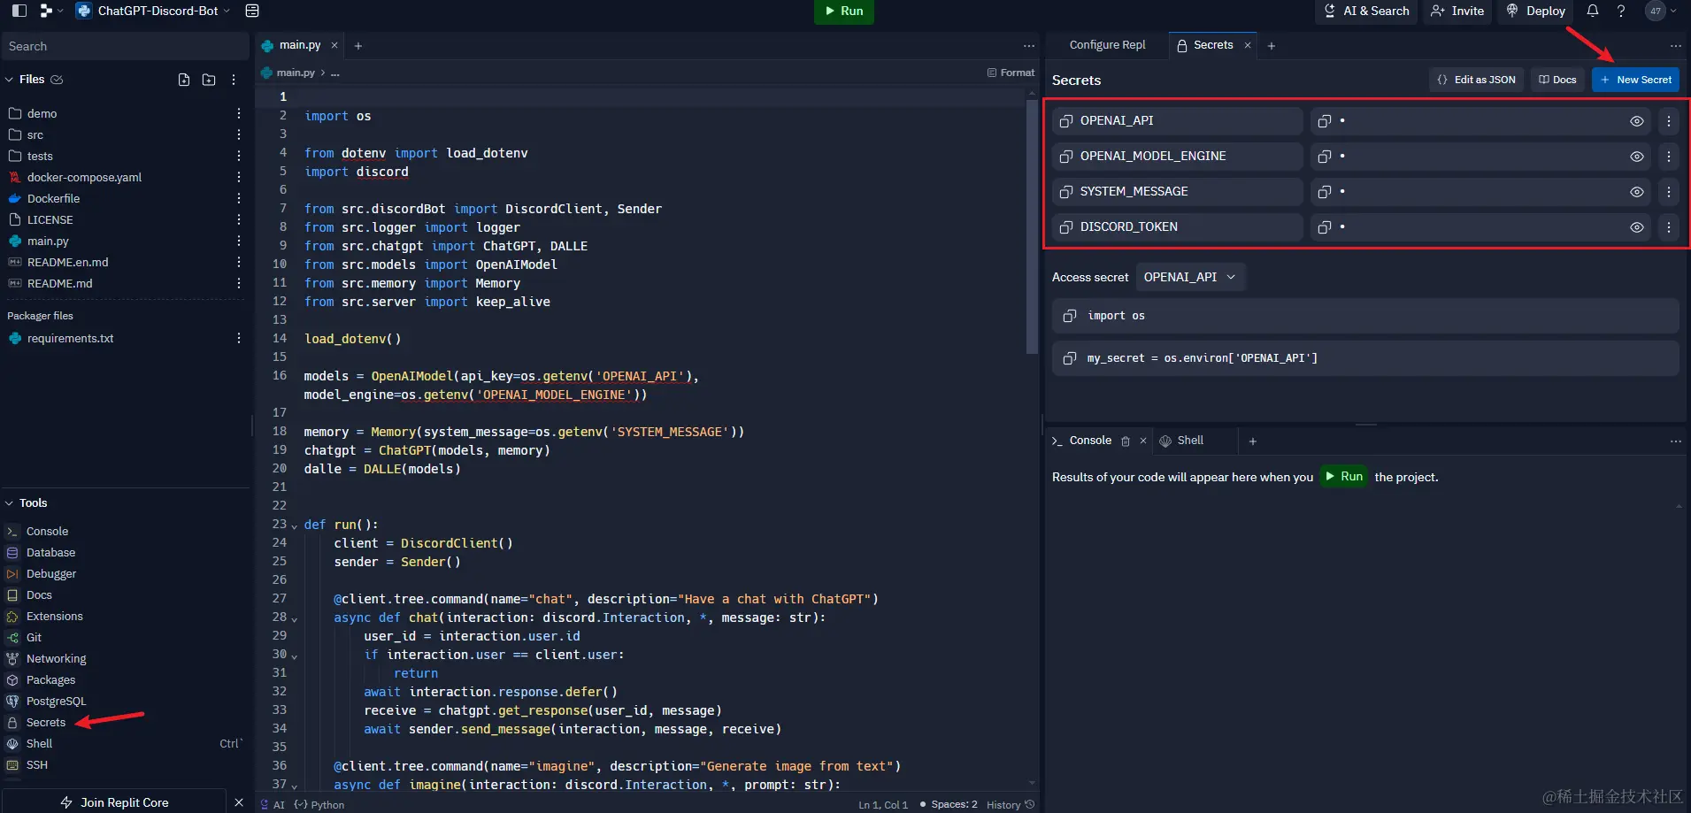Open options for requirements.txt
The image size is (1691, 813).
(x=239, y=338)
